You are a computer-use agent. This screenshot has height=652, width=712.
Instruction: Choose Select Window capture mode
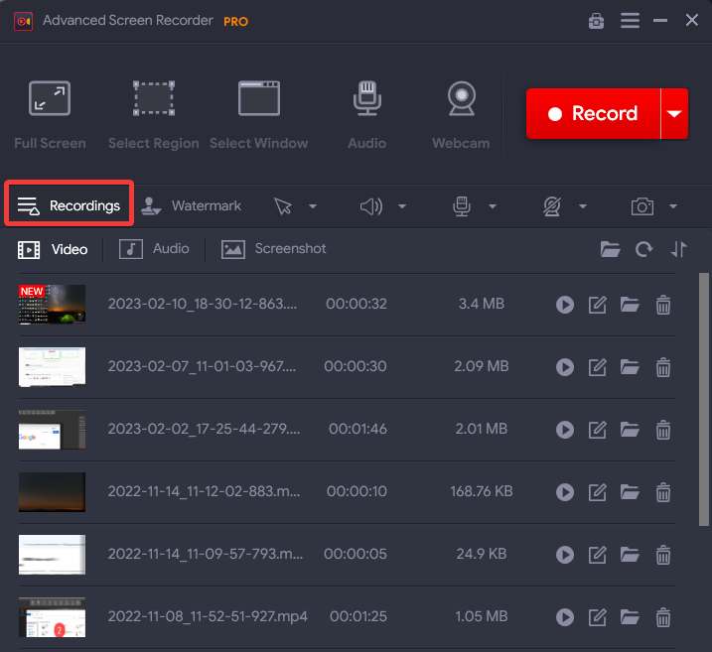[x=259, y=115]
